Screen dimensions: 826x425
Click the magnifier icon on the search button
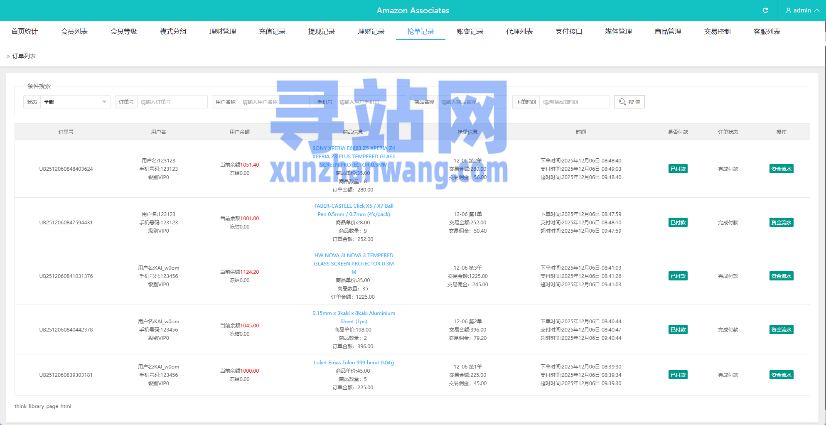point(622,102)
